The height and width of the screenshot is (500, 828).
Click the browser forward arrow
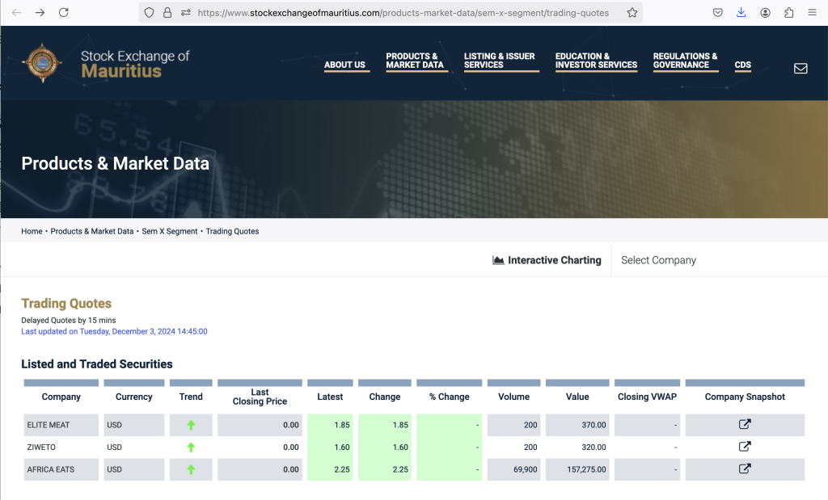(40, 13)
